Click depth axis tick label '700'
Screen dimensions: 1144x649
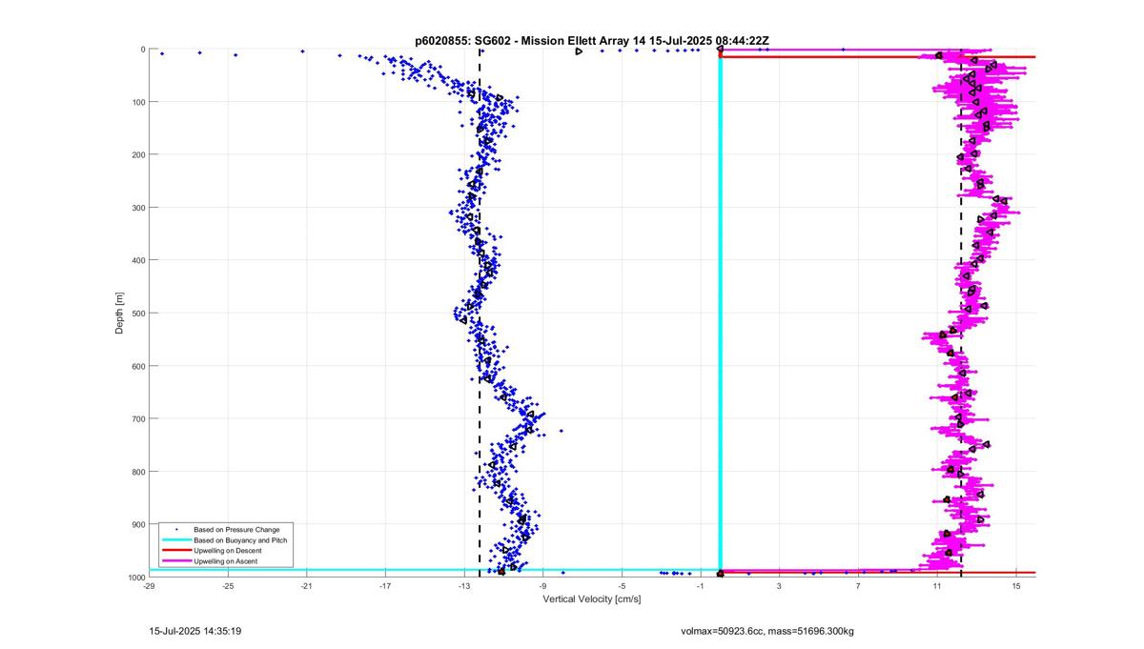pos(138,418)
